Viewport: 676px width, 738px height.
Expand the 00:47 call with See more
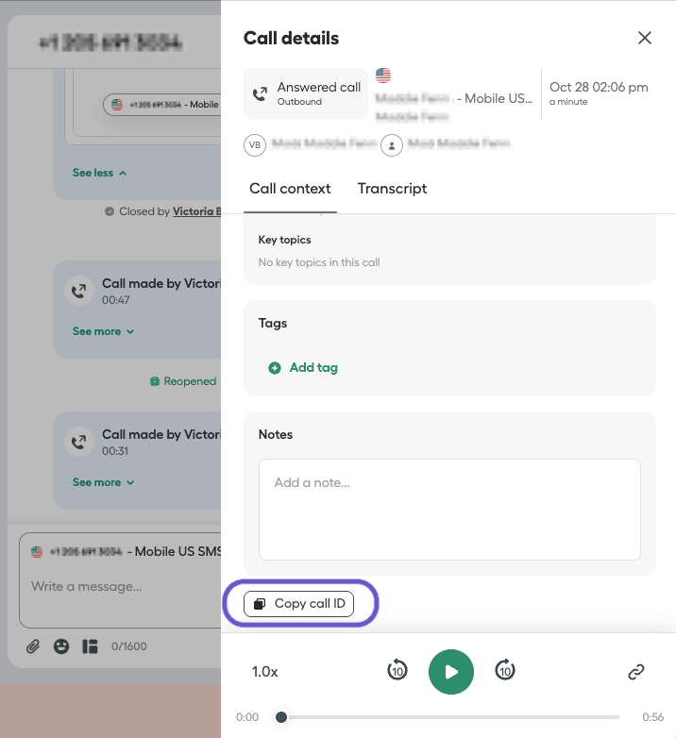click(103, 331)
